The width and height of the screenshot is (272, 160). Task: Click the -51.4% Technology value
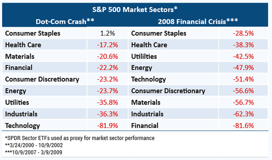click(242, 79)
